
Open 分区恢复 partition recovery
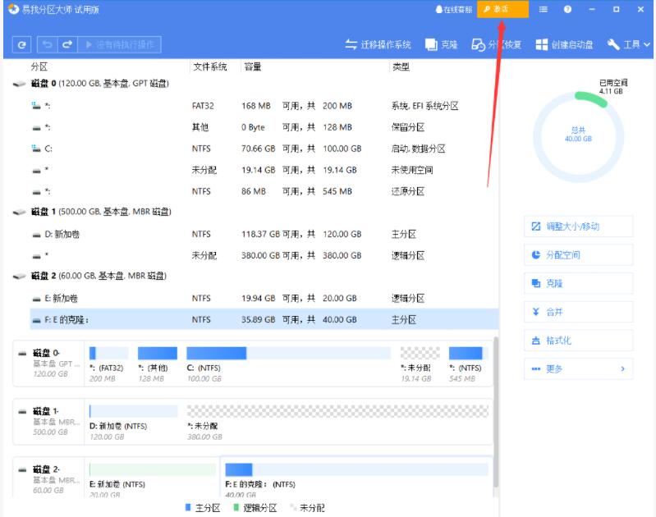pyautogui.click(x=496, y=45)
